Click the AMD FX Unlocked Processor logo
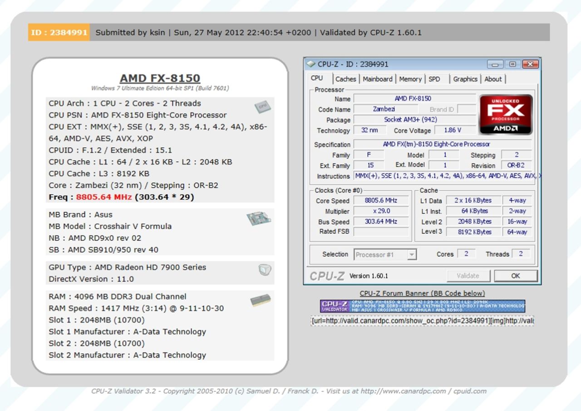Viewport: 581px width, 411px height. [505, 114]
